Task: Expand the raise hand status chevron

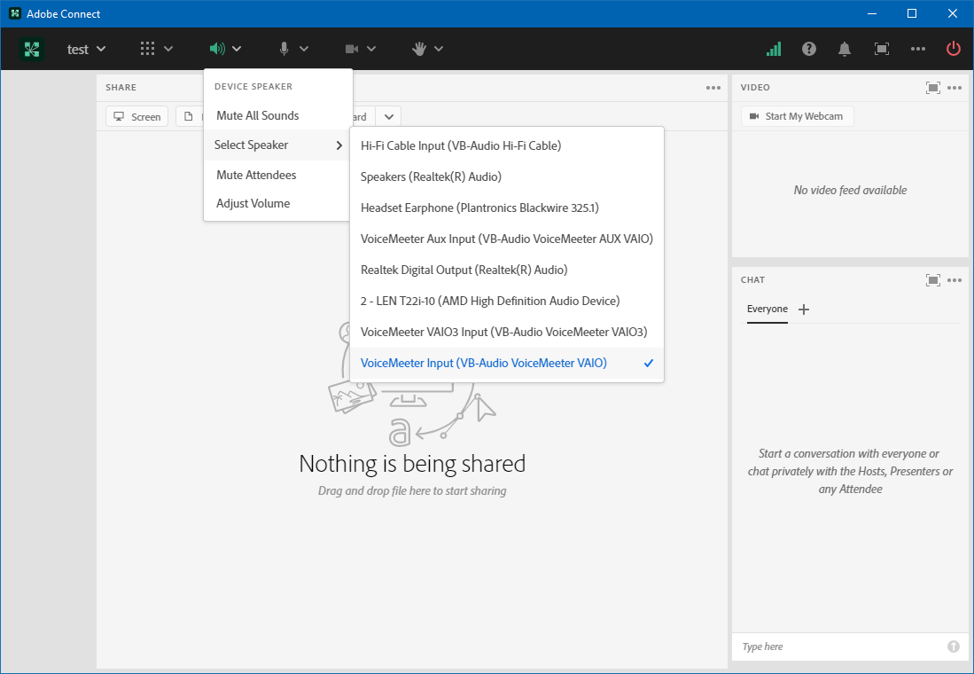Action: [x=439, y=49]
